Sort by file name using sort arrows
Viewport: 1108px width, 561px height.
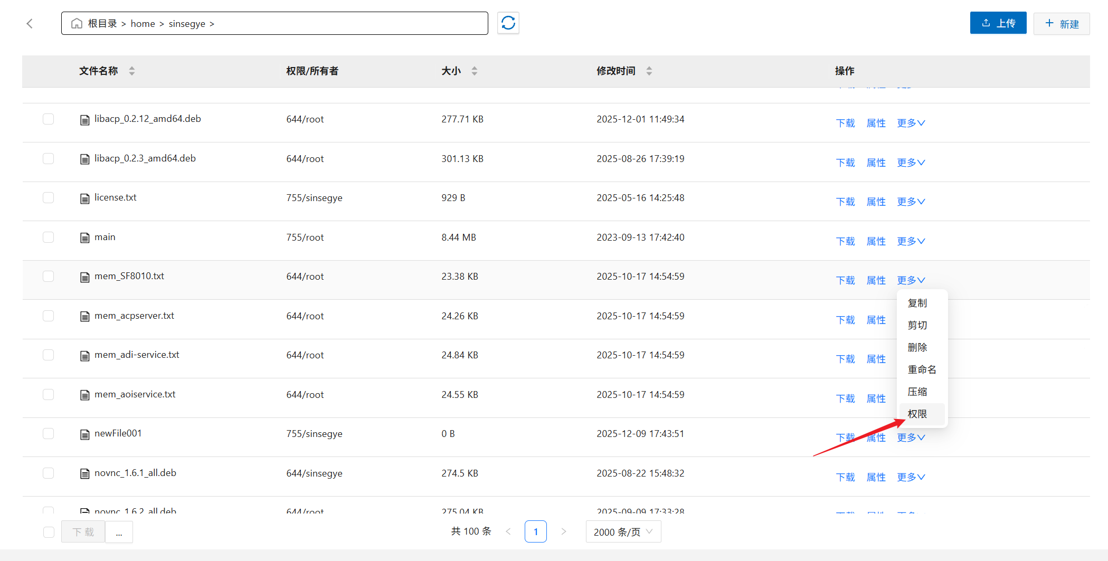pyautogui.click(x=132, y=71)
